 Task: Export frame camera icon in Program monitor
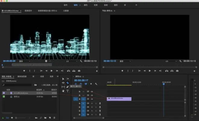tap(177, 71)
